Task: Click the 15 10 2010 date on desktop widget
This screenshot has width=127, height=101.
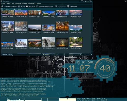Action: 85,62
